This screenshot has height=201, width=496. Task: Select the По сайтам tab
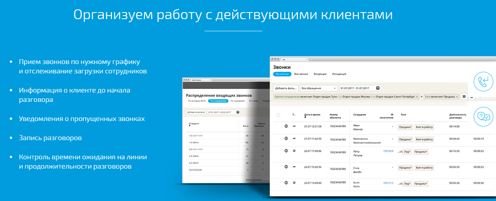[282, 74]
